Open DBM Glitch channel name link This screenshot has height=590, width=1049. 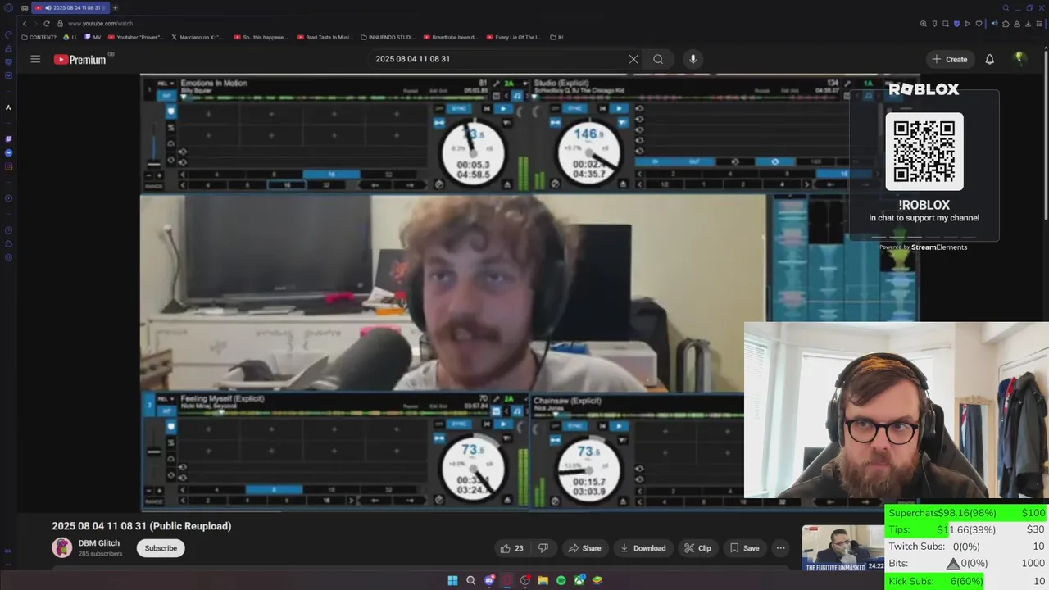[x=99, y=543]
